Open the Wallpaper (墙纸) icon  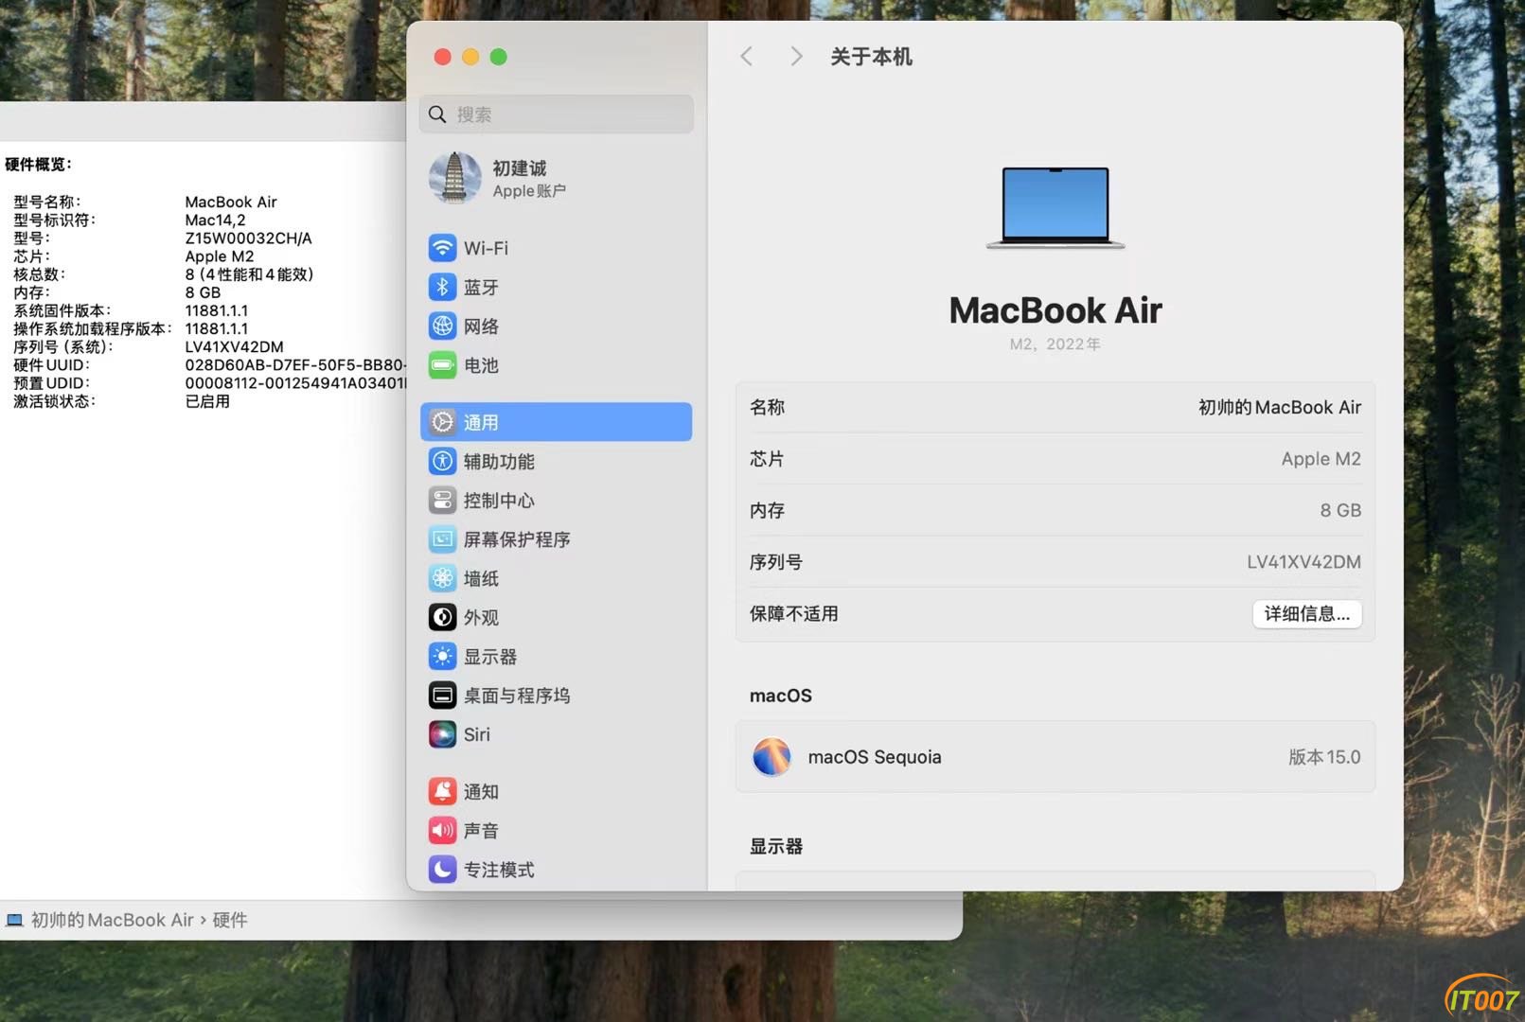pyautogui.click(x=442, y=578)
